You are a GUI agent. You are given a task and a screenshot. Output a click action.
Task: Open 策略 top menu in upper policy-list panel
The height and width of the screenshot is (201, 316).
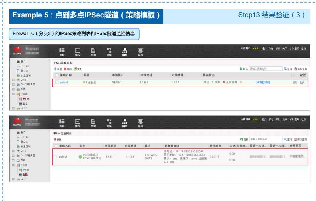click(93, 52)
